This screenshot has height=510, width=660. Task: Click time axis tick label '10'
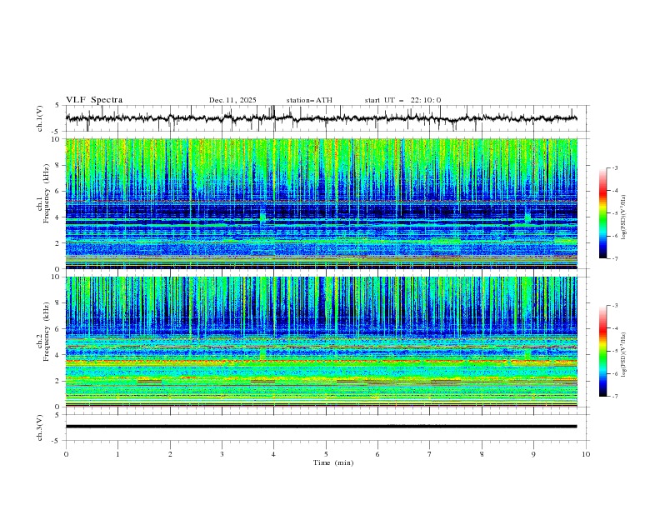click(586, 454)
